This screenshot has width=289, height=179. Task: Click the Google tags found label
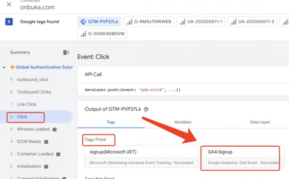[39, 22]
